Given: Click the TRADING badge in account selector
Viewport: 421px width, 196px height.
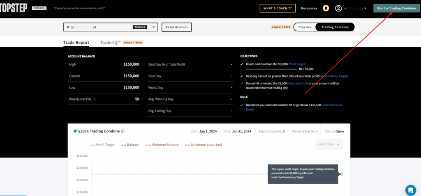Looking at the screenshot, I should (140, 27).
